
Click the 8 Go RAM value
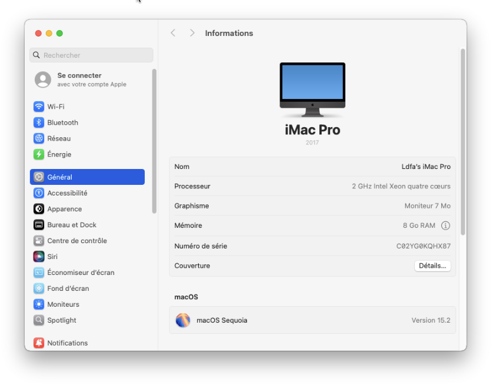coord(419,225)
